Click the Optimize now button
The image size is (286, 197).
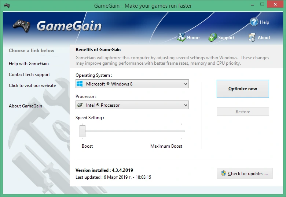(243, 89)
